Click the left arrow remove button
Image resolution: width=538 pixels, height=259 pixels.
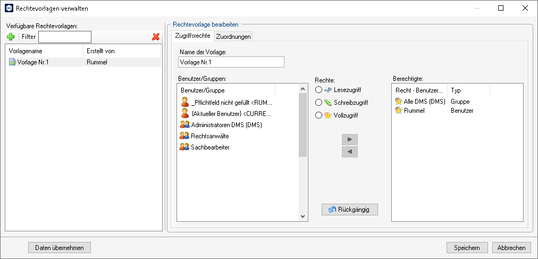pos(350,152)
